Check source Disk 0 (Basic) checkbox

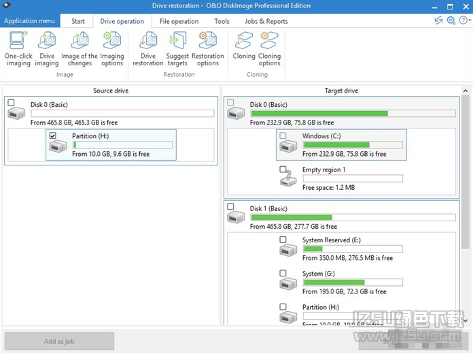click(x=11, y=103)
